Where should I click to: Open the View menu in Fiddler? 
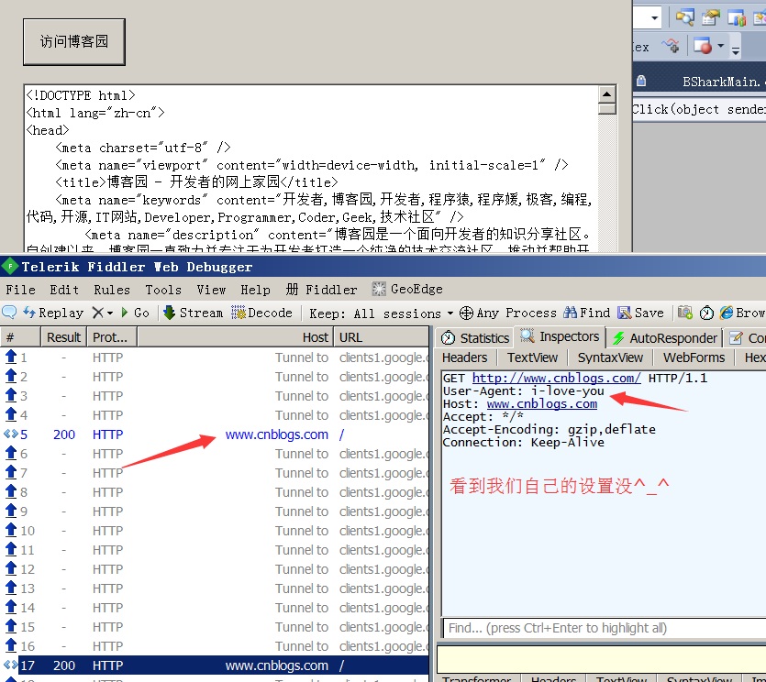pos(211,290)
